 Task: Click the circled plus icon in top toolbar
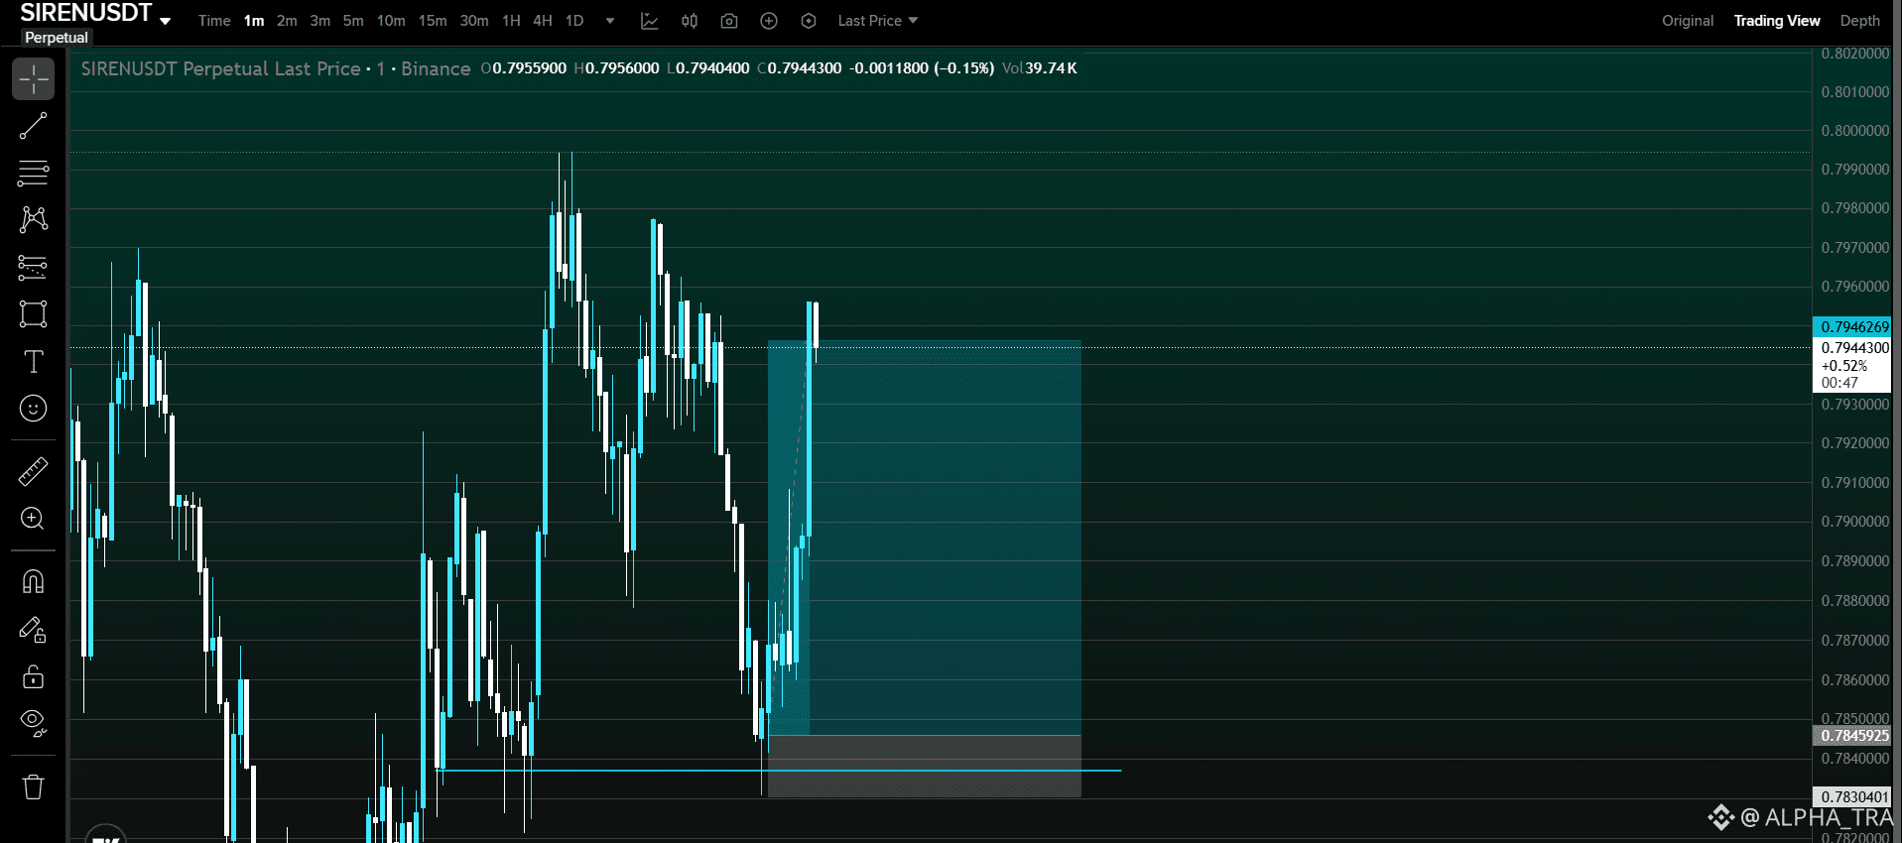(x=769, y=21)
